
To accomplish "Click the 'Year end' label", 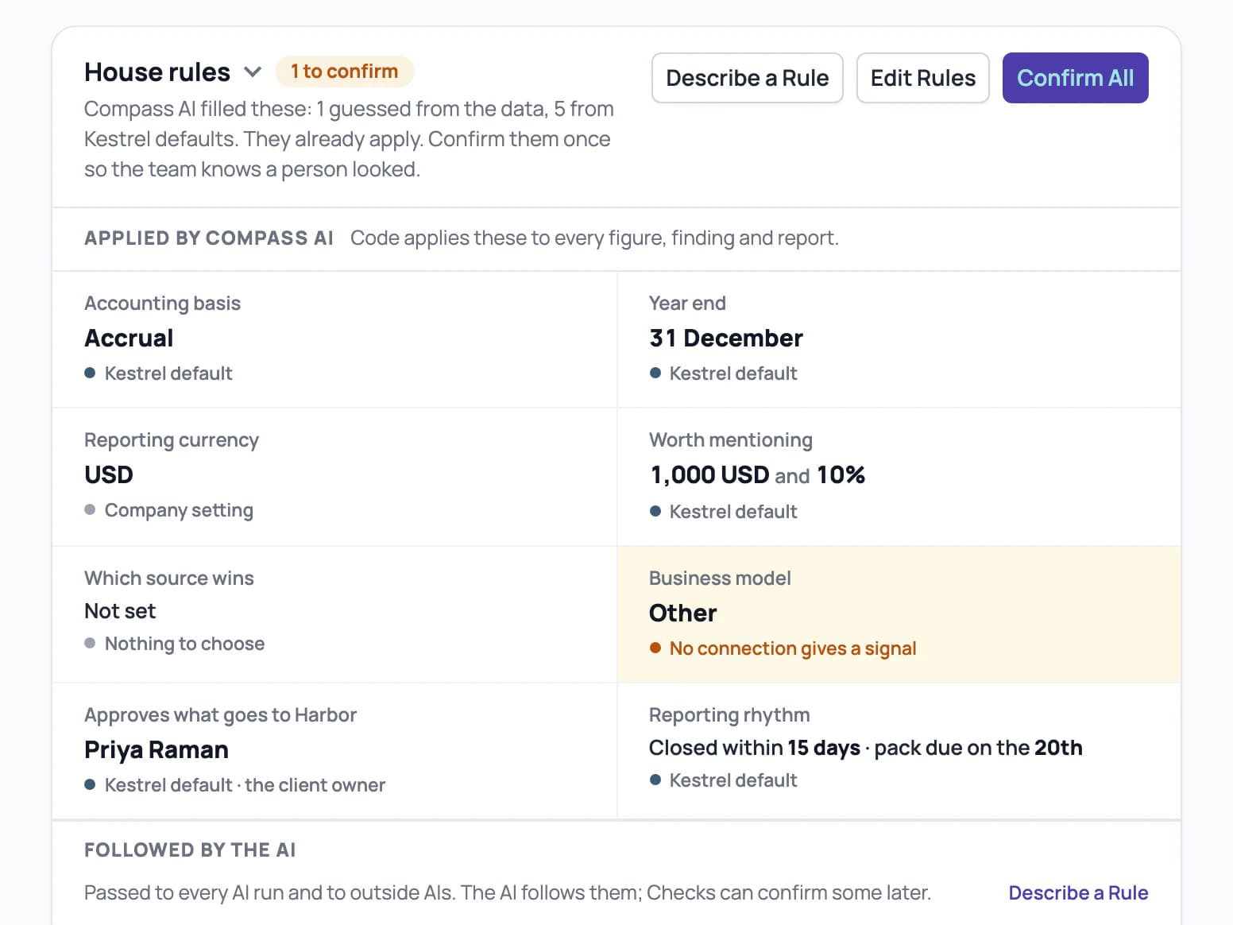I will pyautogui.click(x=687, y=304).
